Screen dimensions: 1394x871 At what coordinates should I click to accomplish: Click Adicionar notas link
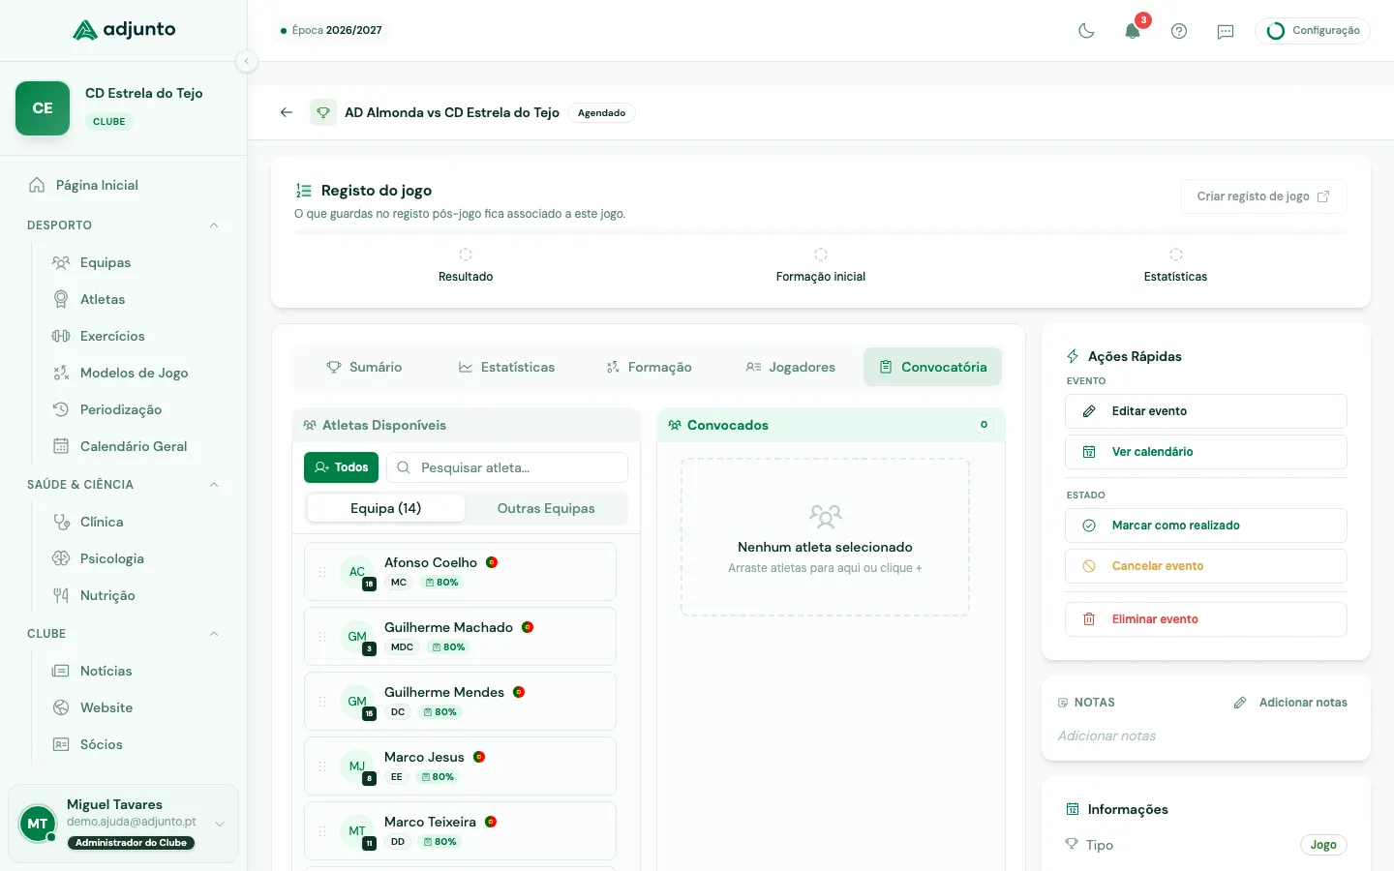tap(1290, 703)
